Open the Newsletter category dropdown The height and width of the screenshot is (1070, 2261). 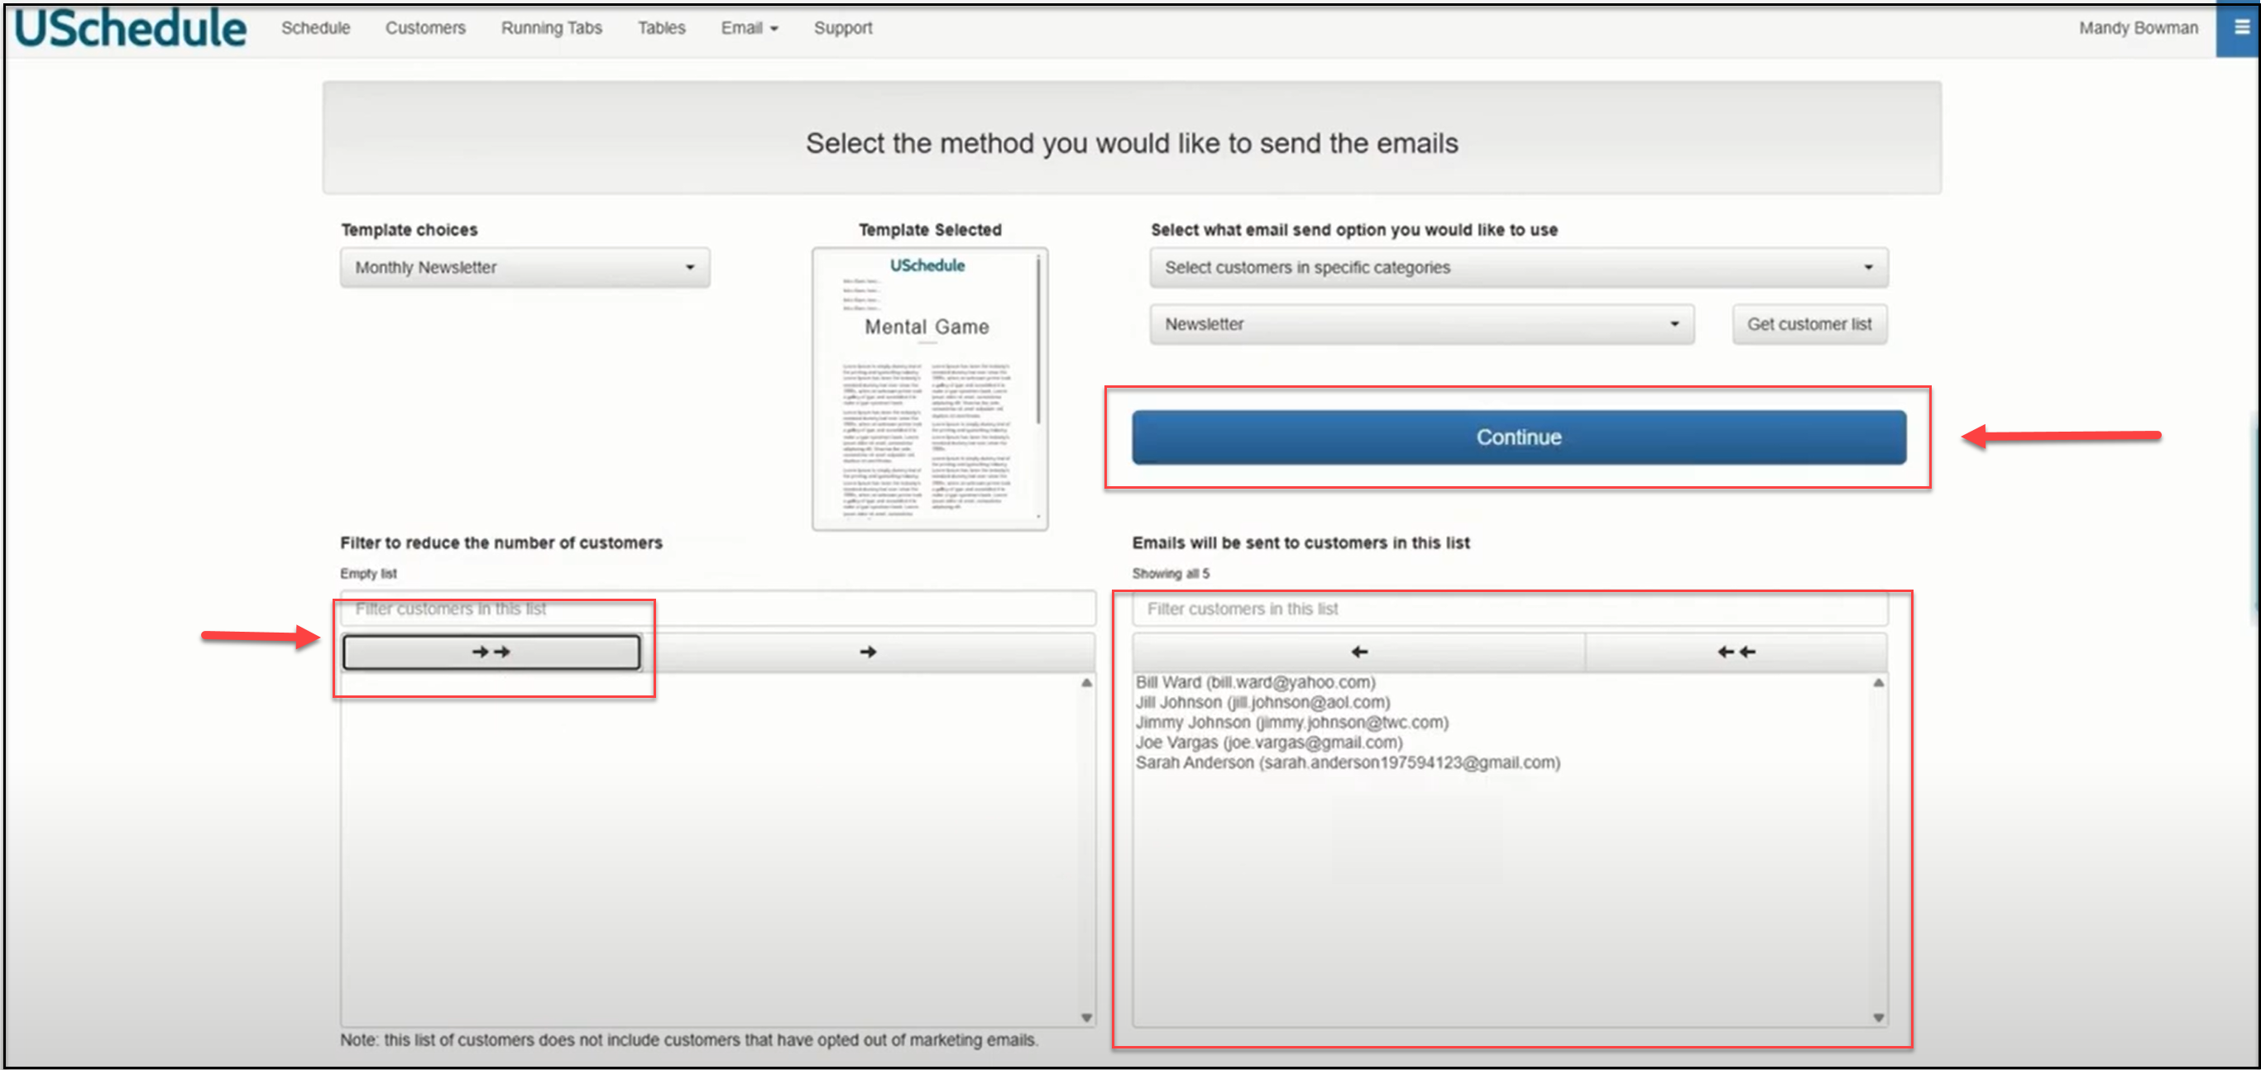1420,324
